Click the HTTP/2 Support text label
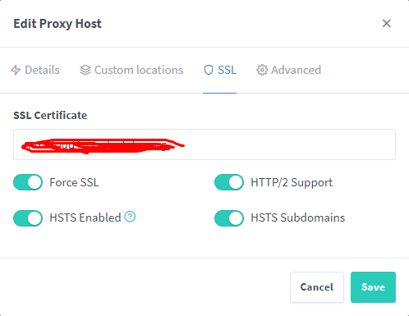The width and height of the screenshot is (409, 316). [x=292, y=182]
